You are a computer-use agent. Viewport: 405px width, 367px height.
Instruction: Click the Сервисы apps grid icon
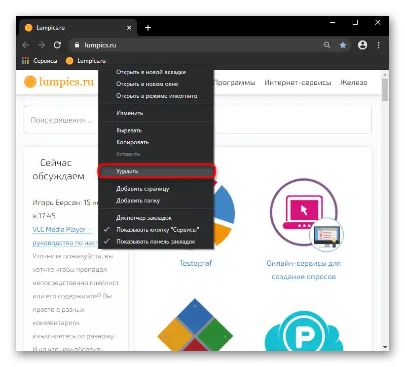coord(25,61)
